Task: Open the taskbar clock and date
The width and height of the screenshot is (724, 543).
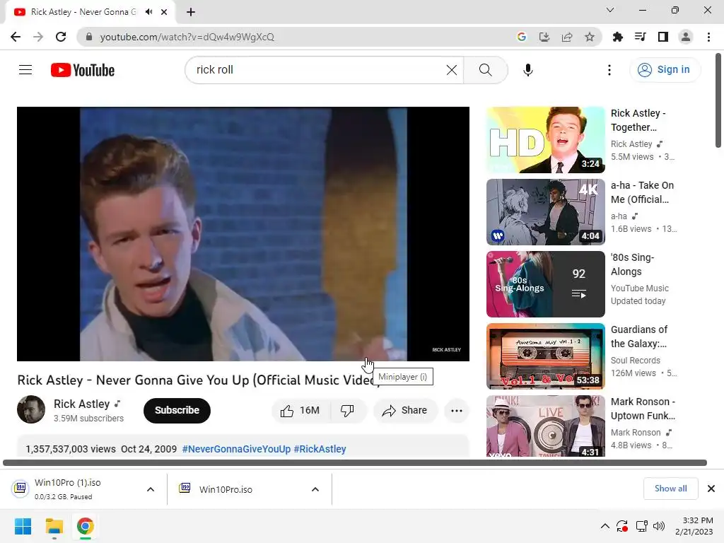Action: point(694,526)
